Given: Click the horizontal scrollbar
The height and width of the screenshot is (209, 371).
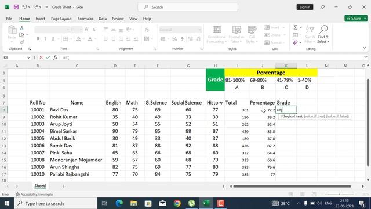Looking at the screenshot, I should (x=292, y=186).
